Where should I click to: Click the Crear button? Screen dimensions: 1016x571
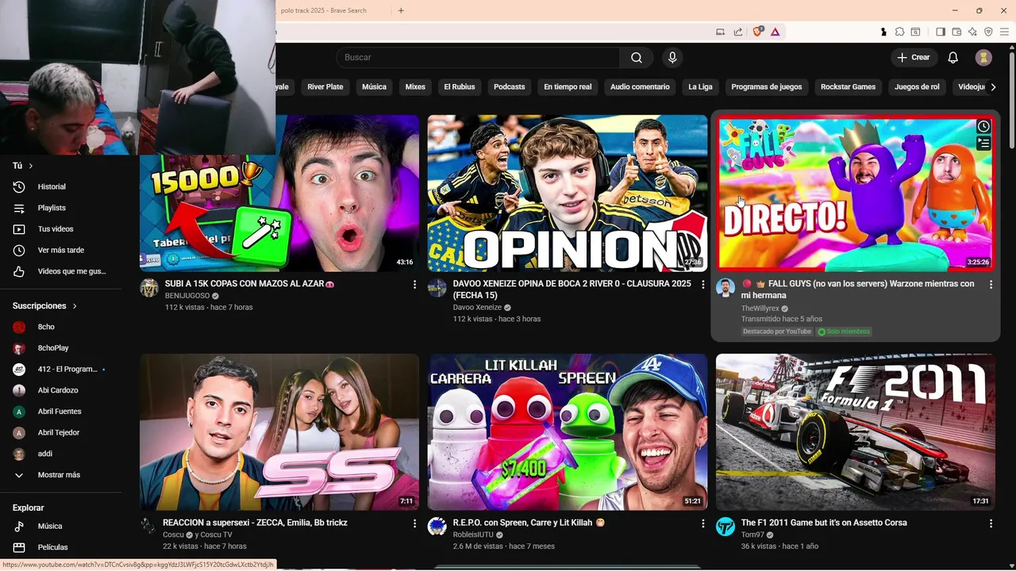[x=914, y=57]
